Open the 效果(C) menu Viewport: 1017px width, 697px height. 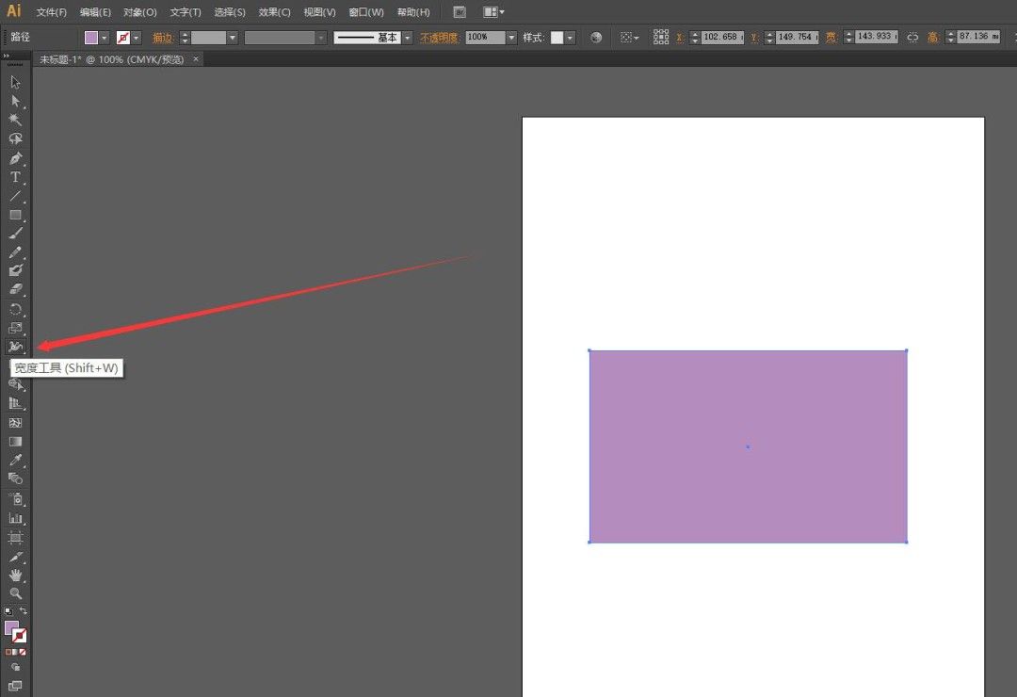coord(274,12)
